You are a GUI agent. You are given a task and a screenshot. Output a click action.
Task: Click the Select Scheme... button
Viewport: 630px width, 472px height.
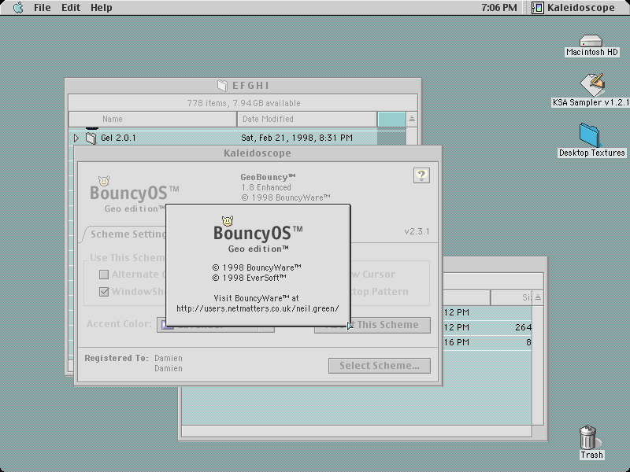(380, 366)
